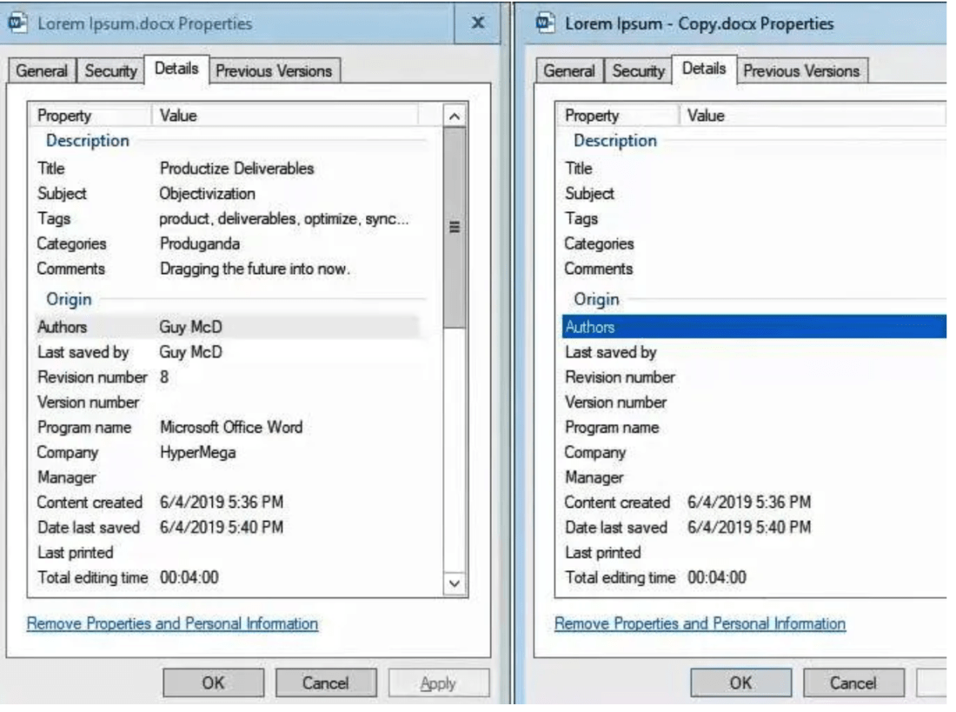Click the Tags row in Copy.docx window
This screenshot has height=712, width=956.
point(754,218)
